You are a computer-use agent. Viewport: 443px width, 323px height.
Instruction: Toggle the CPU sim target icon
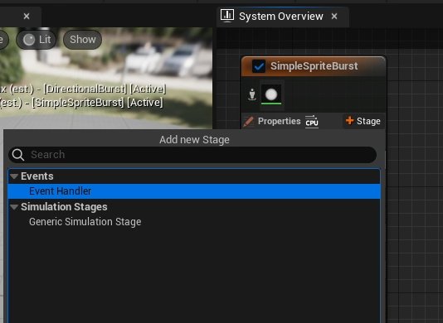coord(312,122)
